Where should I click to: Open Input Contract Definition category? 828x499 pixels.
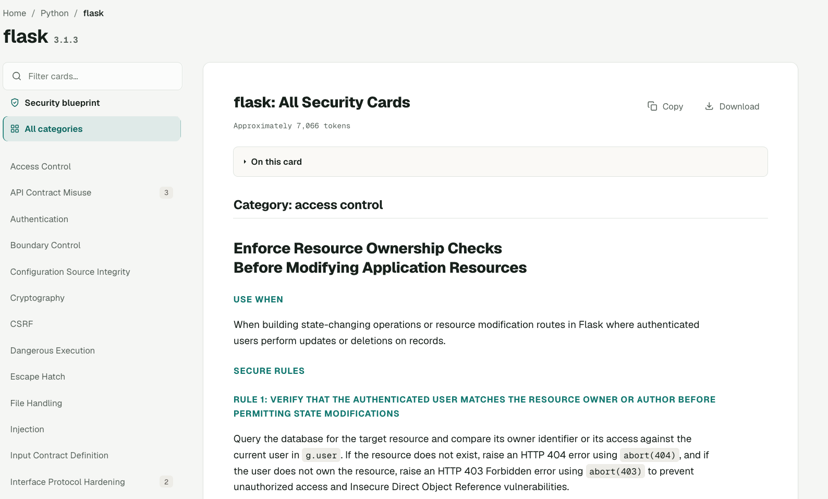[x=59, y=455]
